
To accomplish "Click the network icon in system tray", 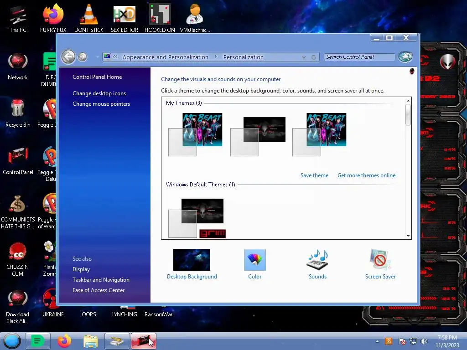I will (413, 341).
